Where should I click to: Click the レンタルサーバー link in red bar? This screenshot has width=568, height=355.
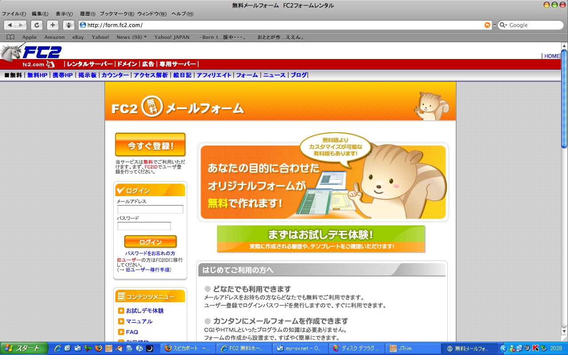coord(90,64)
